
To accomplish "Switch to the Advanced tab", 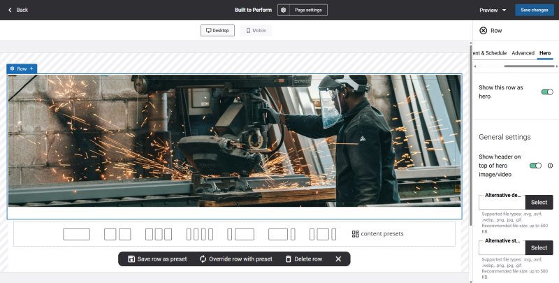I will coord(523,53).
